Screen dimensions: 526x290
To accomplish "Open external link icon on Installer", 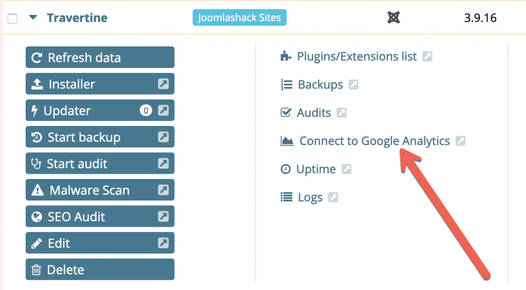I will (163, 84).
